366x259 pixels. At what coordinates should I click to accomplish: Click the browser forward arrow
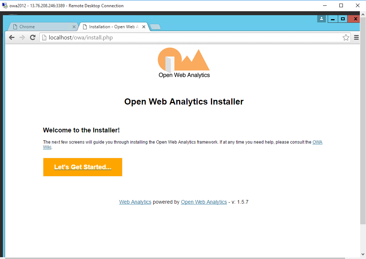[x=22, y=37]
